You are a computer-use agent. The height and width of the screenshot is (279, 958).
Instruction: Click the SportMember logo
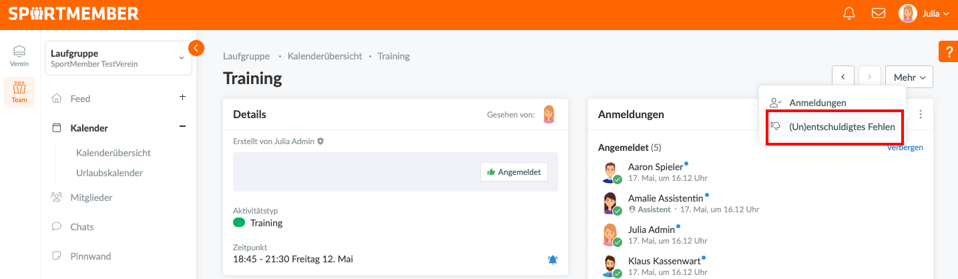[x=73, y=13]
